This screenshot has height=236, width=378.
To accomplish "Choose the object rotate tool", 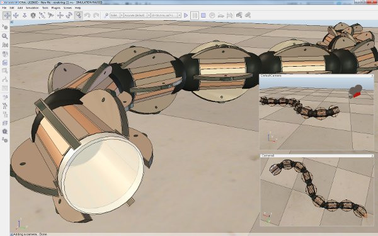I will [x=69, y=15].
